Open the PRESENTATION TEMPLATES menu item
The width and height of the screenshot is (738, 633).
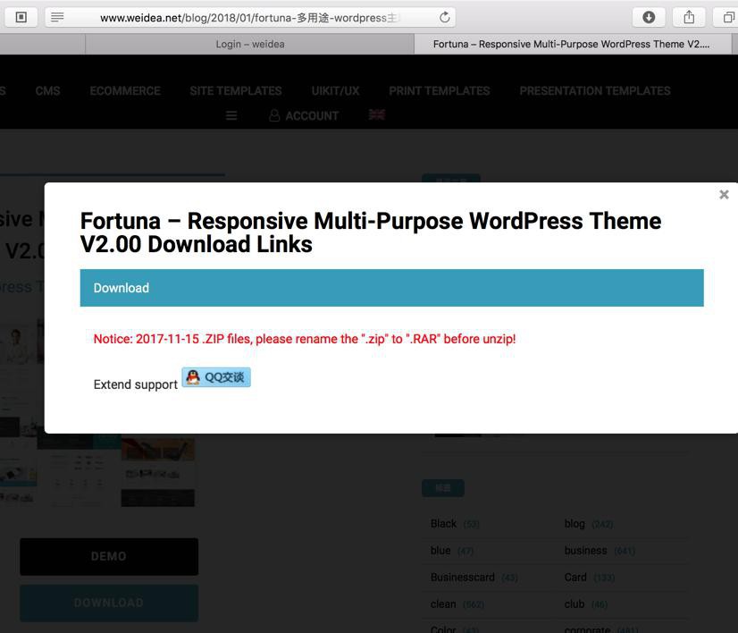click(x=595, y=91)
